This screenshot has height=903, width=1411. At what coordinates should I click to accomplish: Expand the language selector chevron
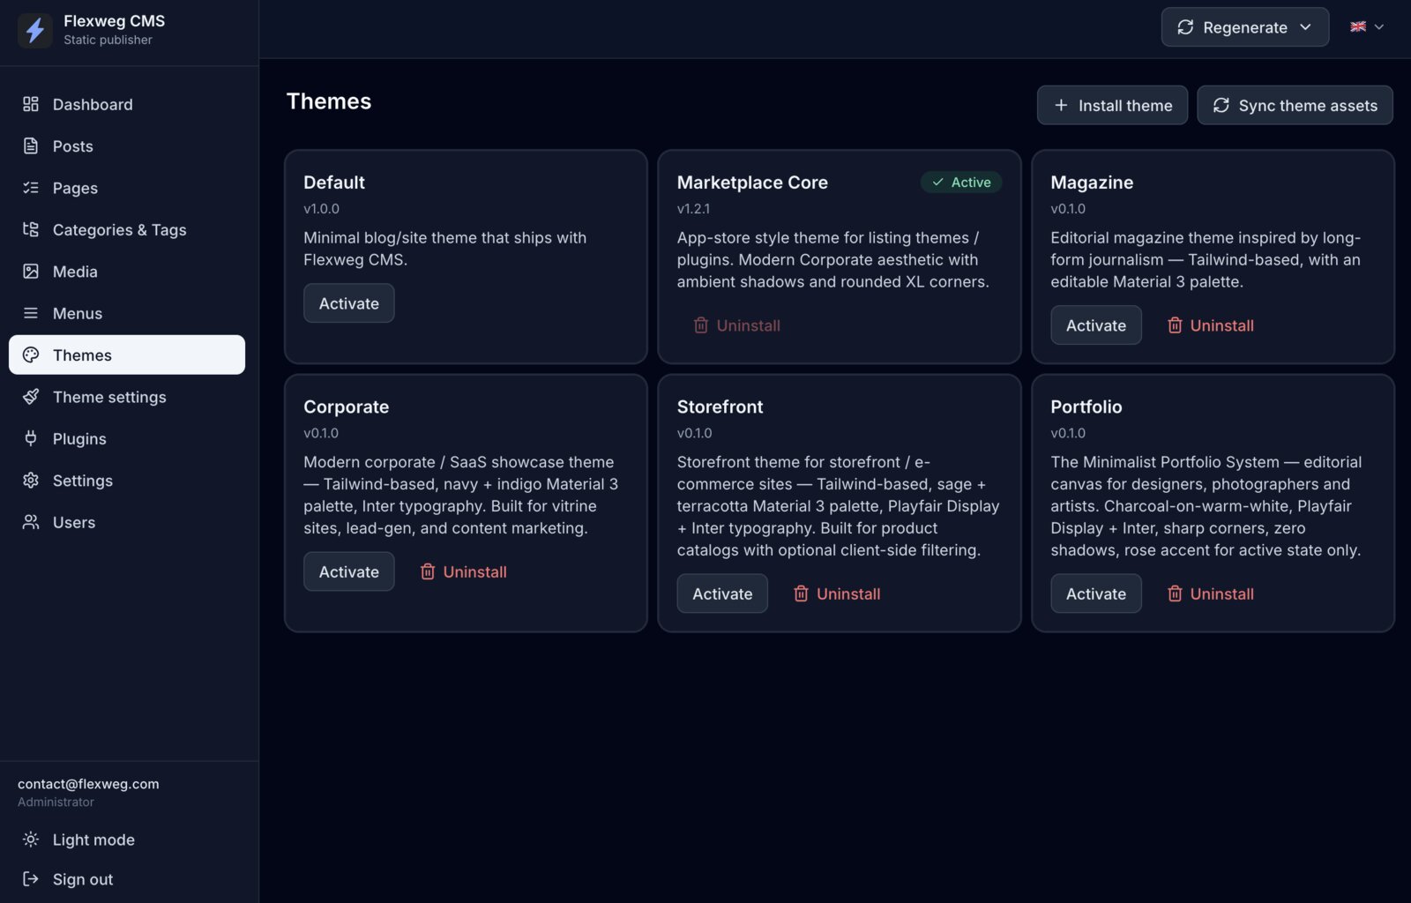pos(1379,27)
